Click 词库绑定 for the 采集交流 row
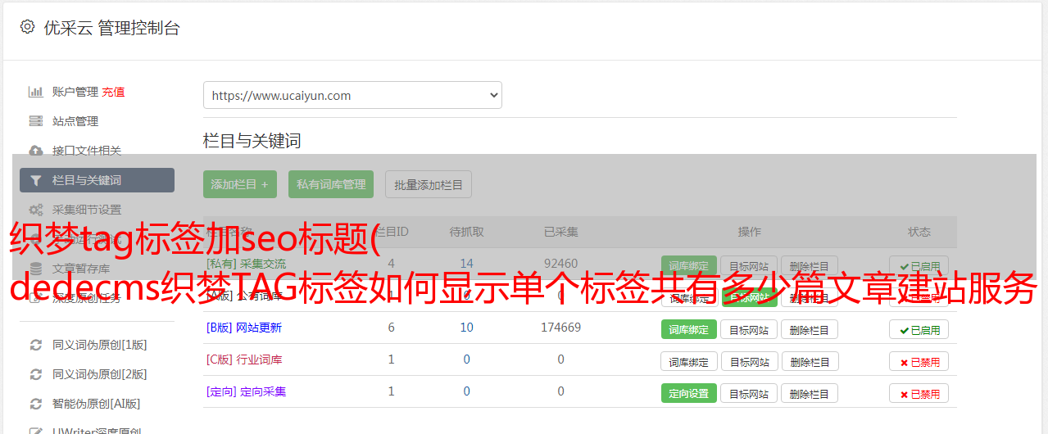The image size is (1048, 434). [689, 265]
